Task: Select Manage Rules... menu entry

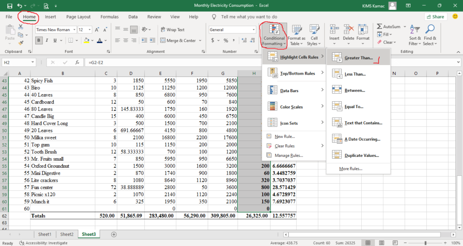Action: click(294, 156)
